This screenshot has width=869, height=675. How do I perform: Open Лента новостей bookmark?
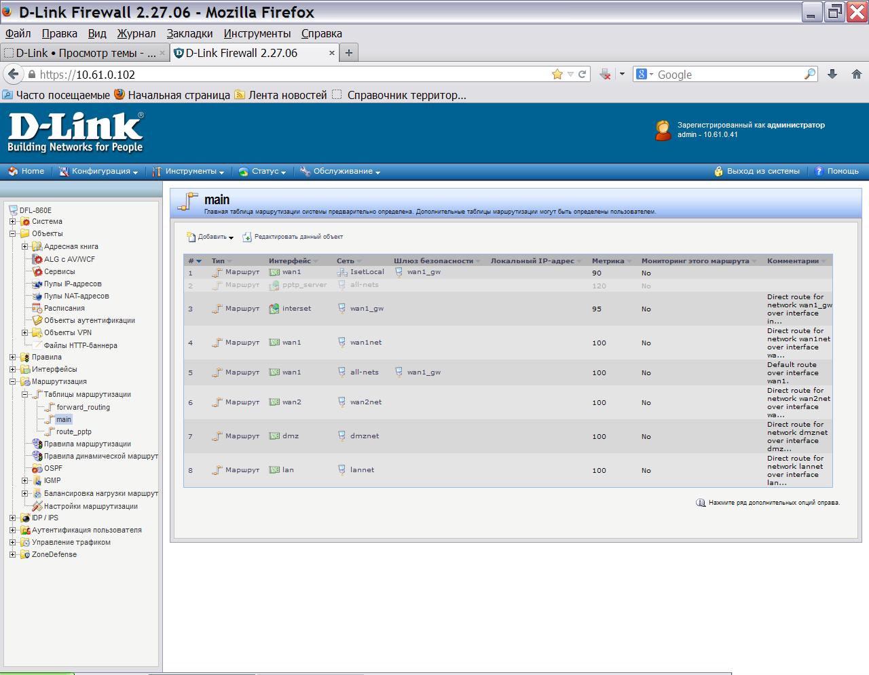[280, 95]
